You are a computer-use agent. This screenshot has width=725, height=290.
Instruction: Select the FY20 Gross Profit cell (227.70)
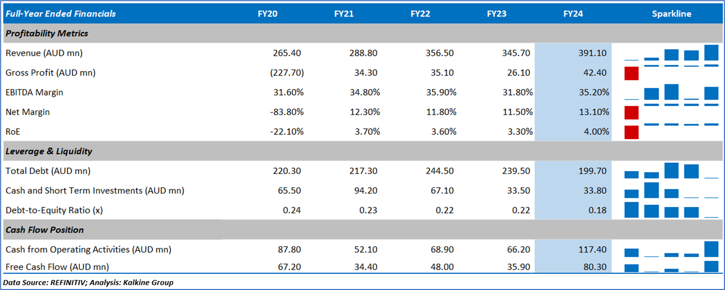tap(287, 73)
